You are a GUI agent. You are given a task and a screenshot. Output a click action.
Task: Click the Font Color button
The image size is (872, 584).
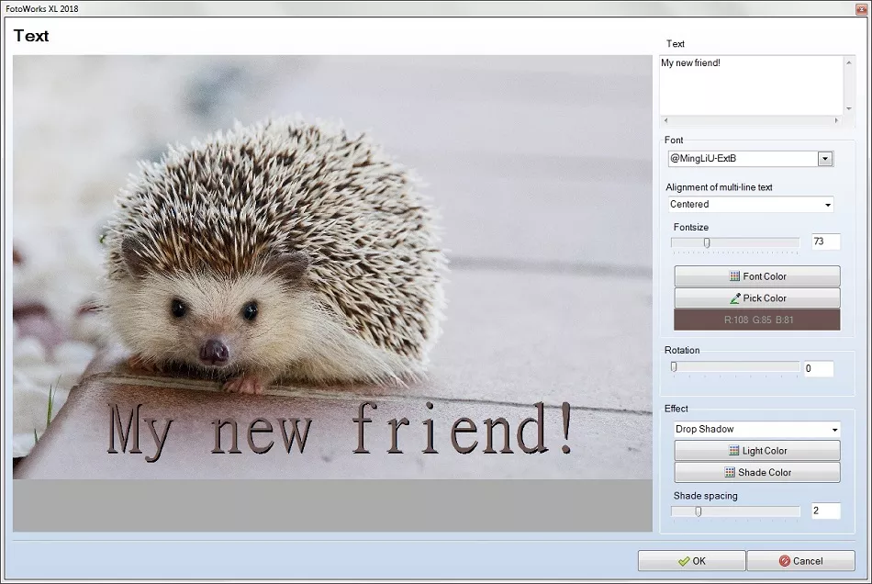point(757,276)
